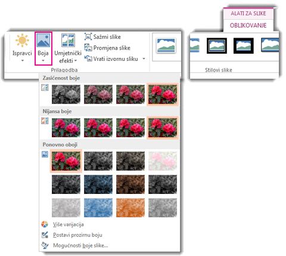Image resolution: width=286 pixels, height=256 pixels.
Task: Click the color wheel icon beside Više varijacija
Action: [45, 224]
